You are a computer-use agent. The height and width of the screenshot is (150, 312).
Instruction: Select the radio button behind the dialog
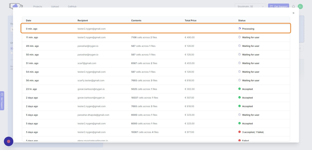[x=12, y=48]
